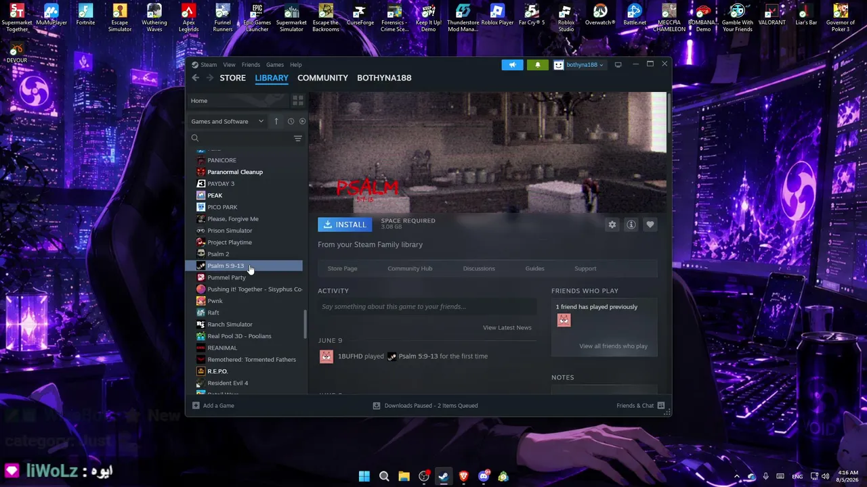Open Discord from the taskbar
Screen dimensions: 867x487
[484, 476]
